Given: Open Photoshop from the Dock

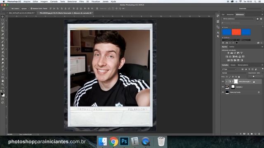Looking at the screenshot, I should pos(124,141).
